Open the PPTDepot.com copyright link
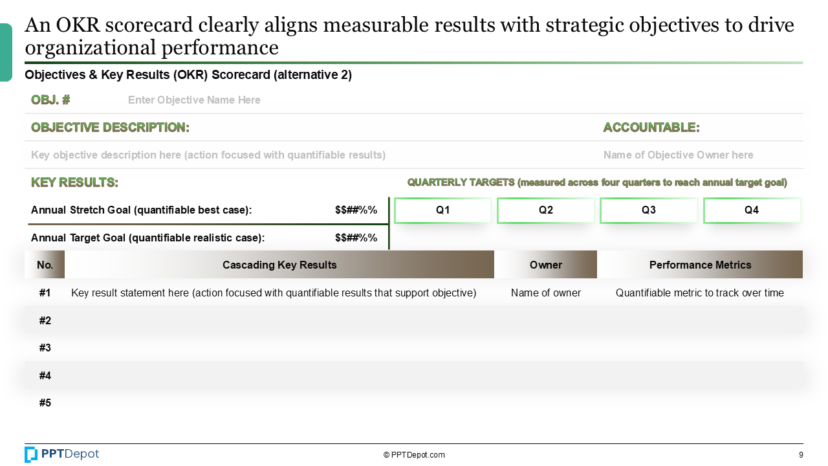 [414, 455]
